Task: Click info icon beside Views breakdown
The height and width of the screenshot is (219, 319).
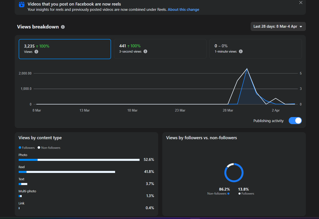Action: [63, 27]
